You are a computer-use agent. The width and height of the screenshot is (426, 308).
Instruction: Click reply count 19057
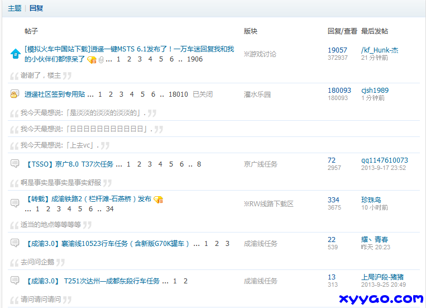click(x=337, y=50)
